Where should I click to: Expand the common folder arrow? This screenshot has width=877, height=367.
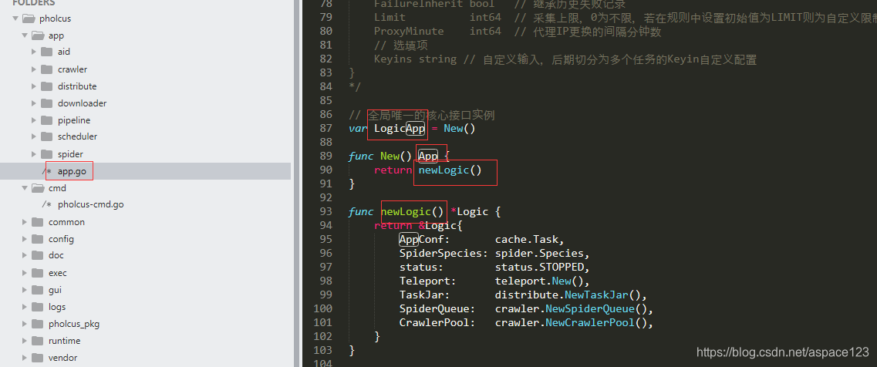pos(25,222)
